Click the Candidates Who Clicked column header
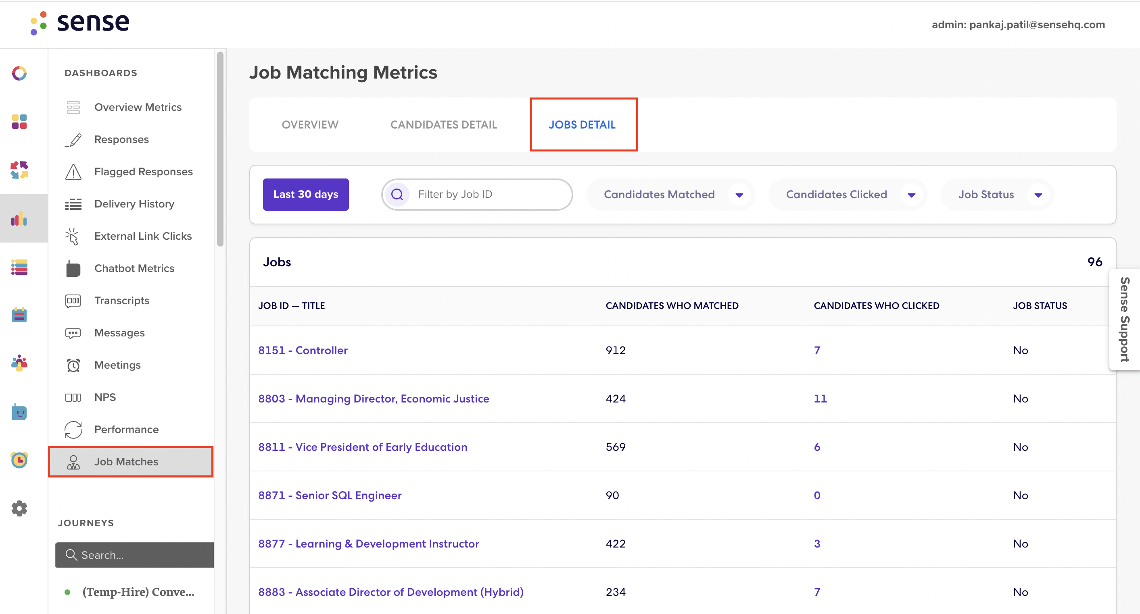The image size is (1140, 614). 876,306
